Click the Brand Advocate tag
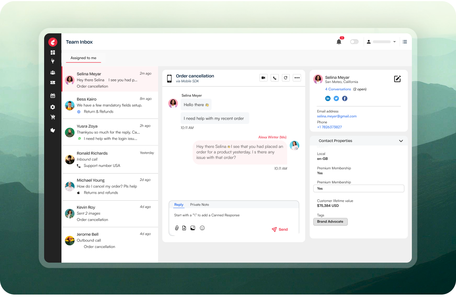The image size is (456, 299). [330, 222]
